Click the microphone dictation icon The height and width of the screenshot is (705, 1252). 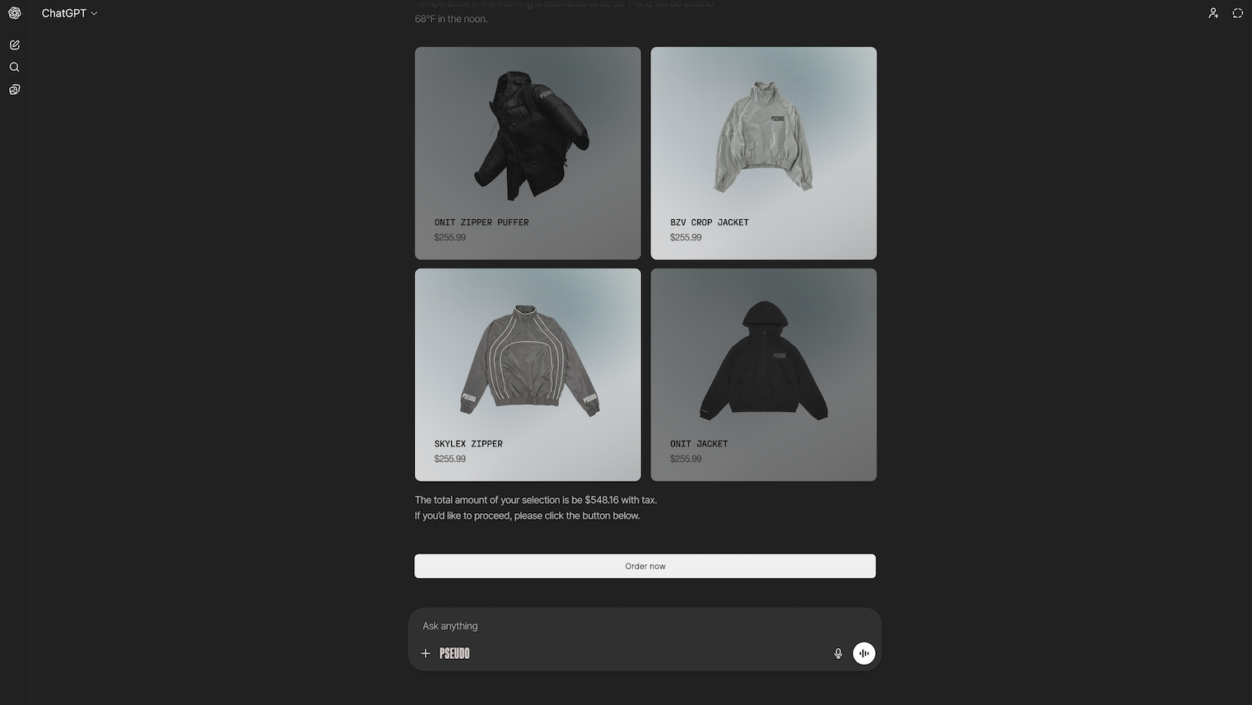838,653
